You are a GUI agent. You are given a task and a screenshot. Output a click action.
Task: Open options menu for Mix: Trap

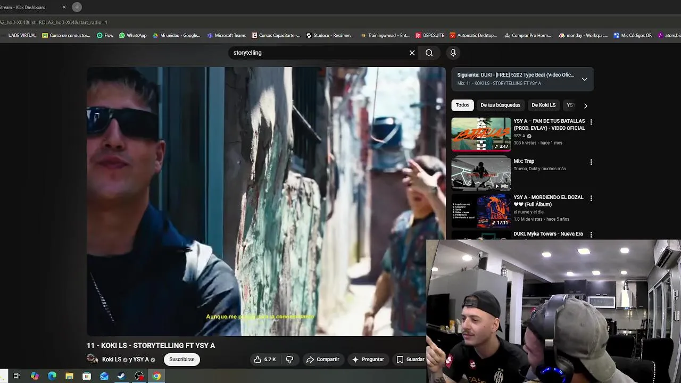[591, 162]
